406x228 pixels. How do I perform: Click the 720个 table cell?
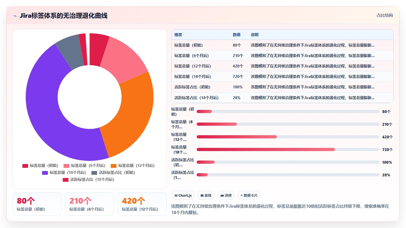tap(238, 77)
